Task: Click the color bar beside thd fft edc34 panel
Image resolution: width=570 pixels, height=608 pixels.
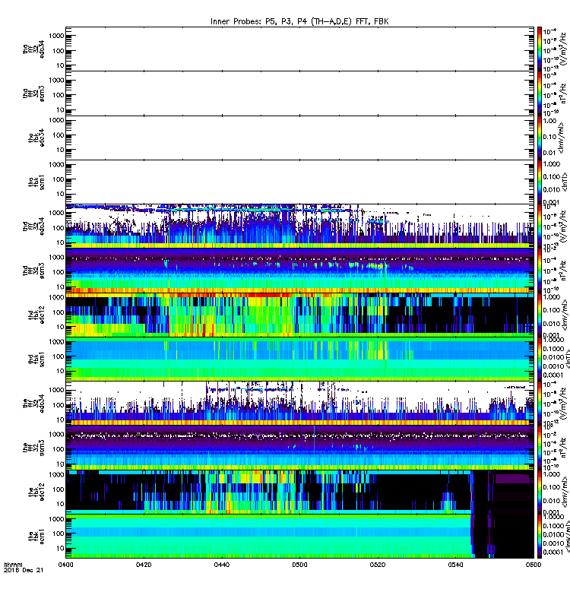Action: point(540,226)
